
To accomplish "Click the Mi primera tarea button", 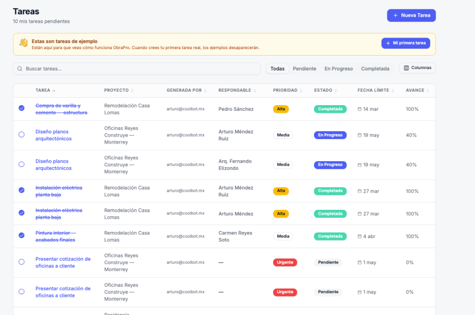I will coord(405,43).
